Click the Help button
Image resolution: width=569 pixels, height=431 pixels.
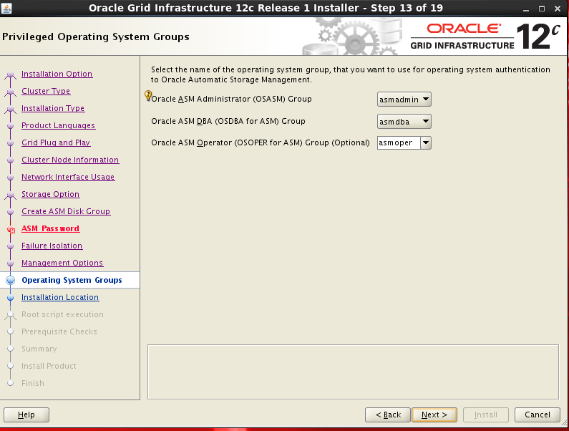(x=26, y=415)
